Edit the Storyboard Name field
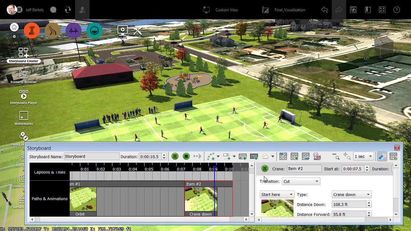 92,157
